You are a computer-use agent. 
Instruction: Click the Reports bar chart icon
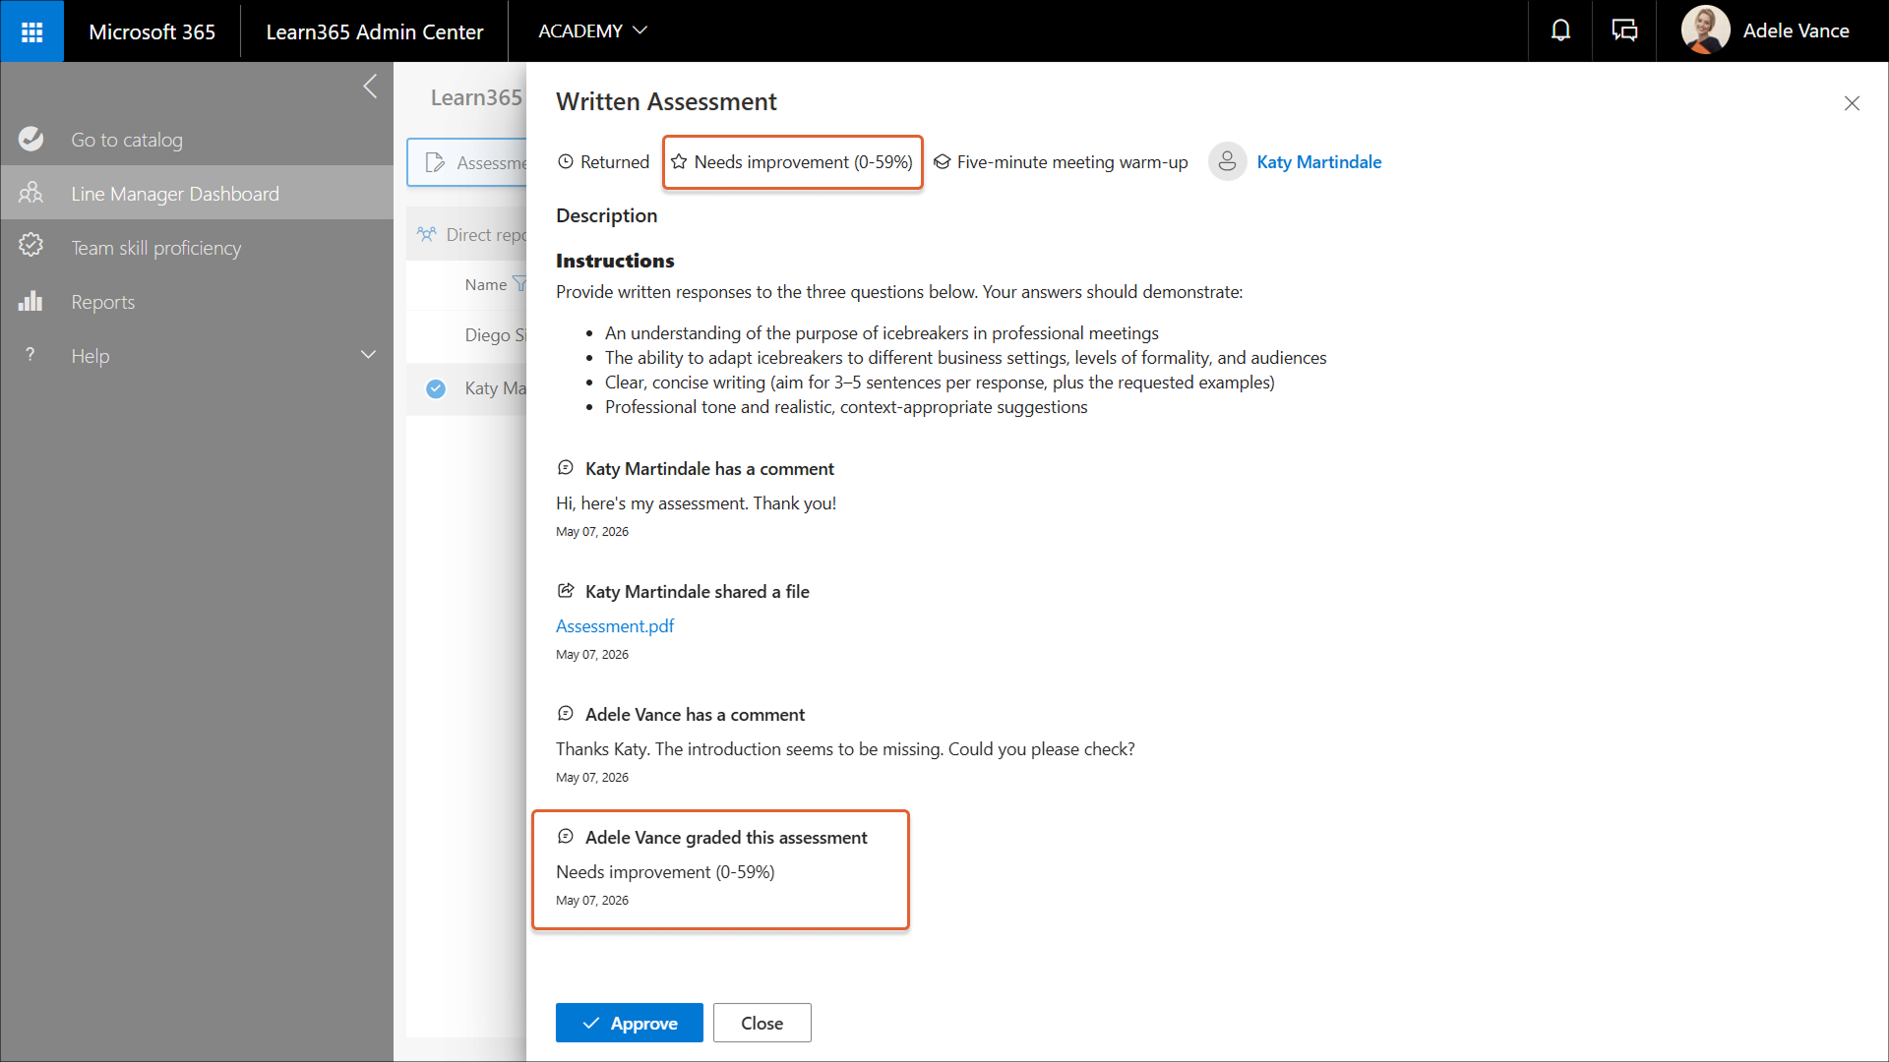(x=31, y=301)
